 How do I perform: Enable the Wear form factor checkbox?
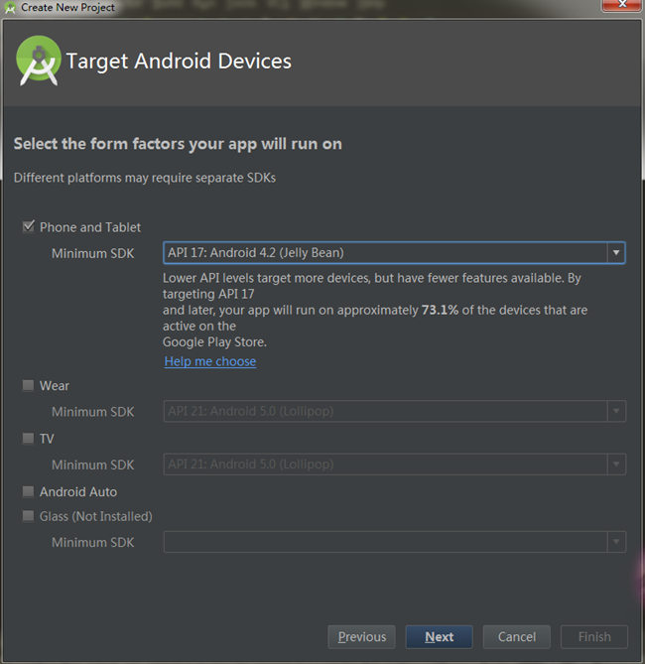(x=29, y=385)
